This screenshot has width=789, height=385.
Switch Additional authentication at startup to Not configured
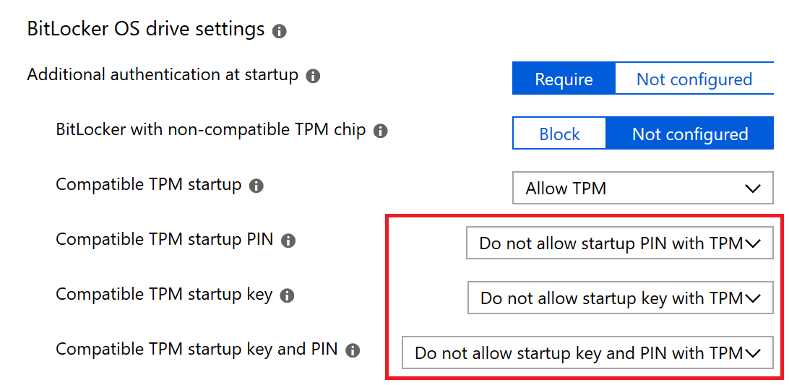694,79
